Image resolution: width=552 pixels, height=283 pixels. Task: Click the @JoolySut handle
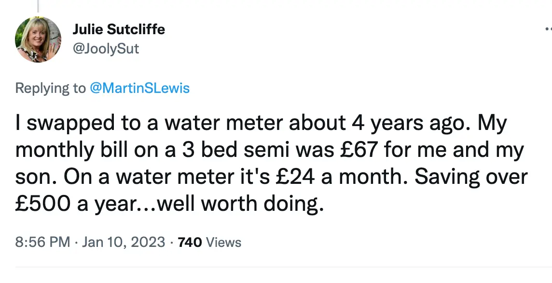point(106,48)
